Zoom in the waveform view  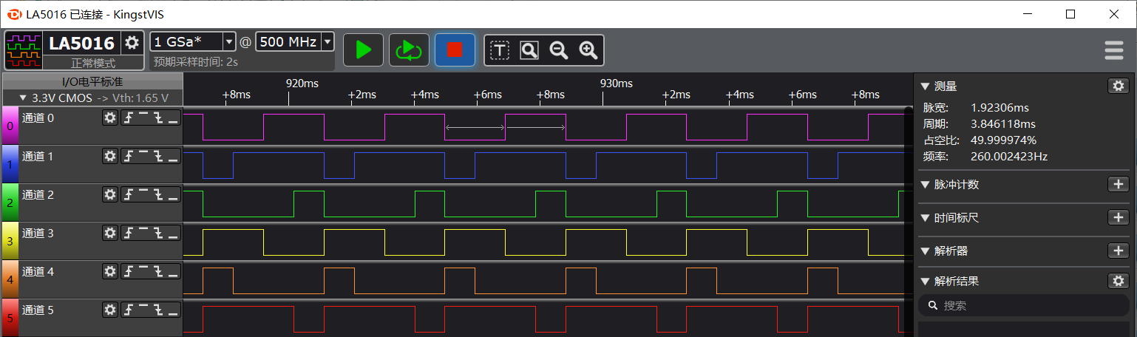(588, 50)
